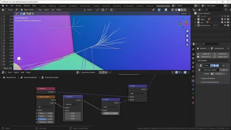This screenshot has width=231, height=130.
Task: Click the Viewport Vis button
Action: [x=205, y=57]
